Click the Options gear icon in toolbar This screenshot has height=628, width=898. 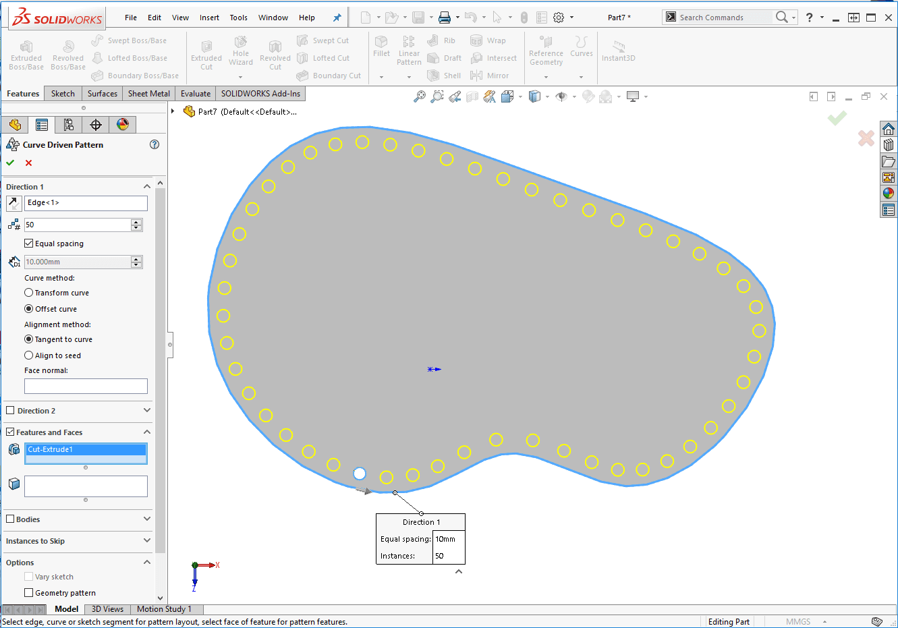(x=559, y=18)
